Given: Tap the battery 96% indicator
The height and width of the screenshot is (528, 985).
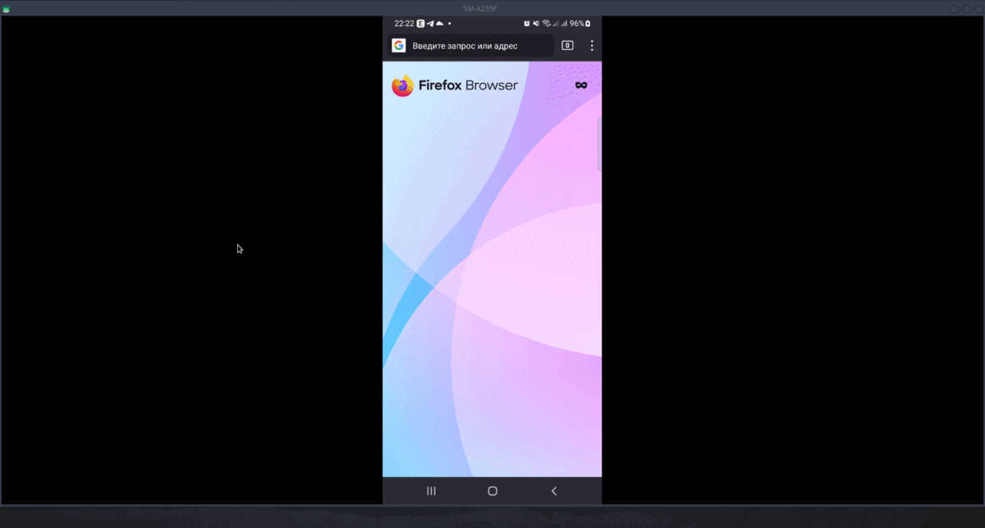Looking at the screenshot, I should coord(580,24).
